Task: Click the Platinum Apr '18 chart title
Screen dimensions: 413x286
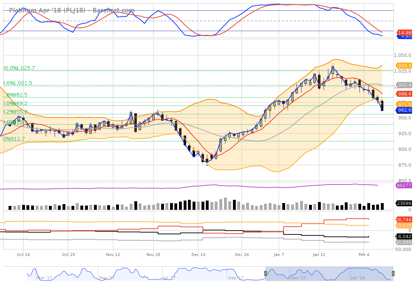Action: 72,10
